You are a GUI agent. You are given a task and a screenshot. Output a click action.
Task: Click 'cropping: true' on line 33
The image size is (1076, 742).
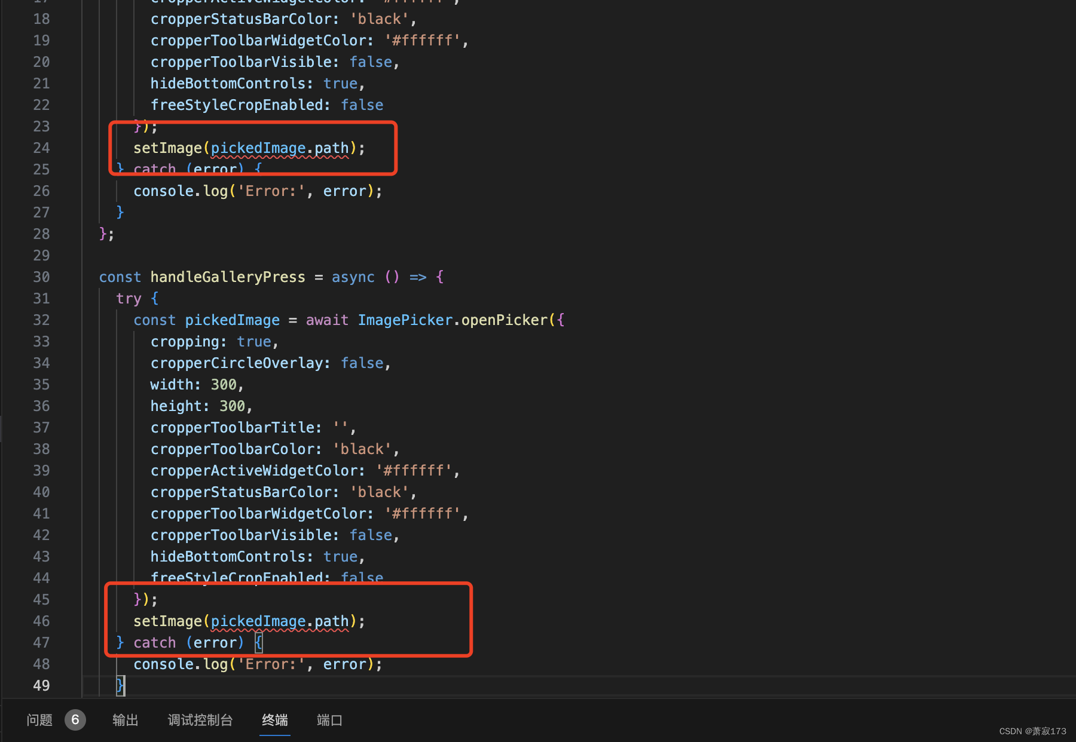click(211, 342)
